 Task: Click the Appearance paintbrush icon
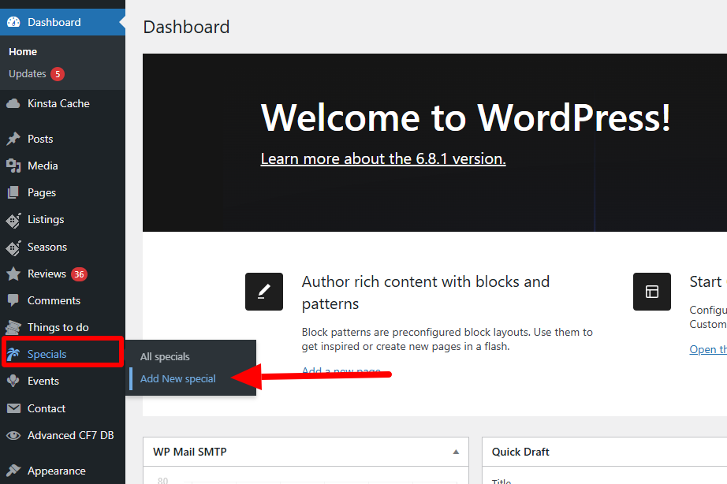(13, 471)
